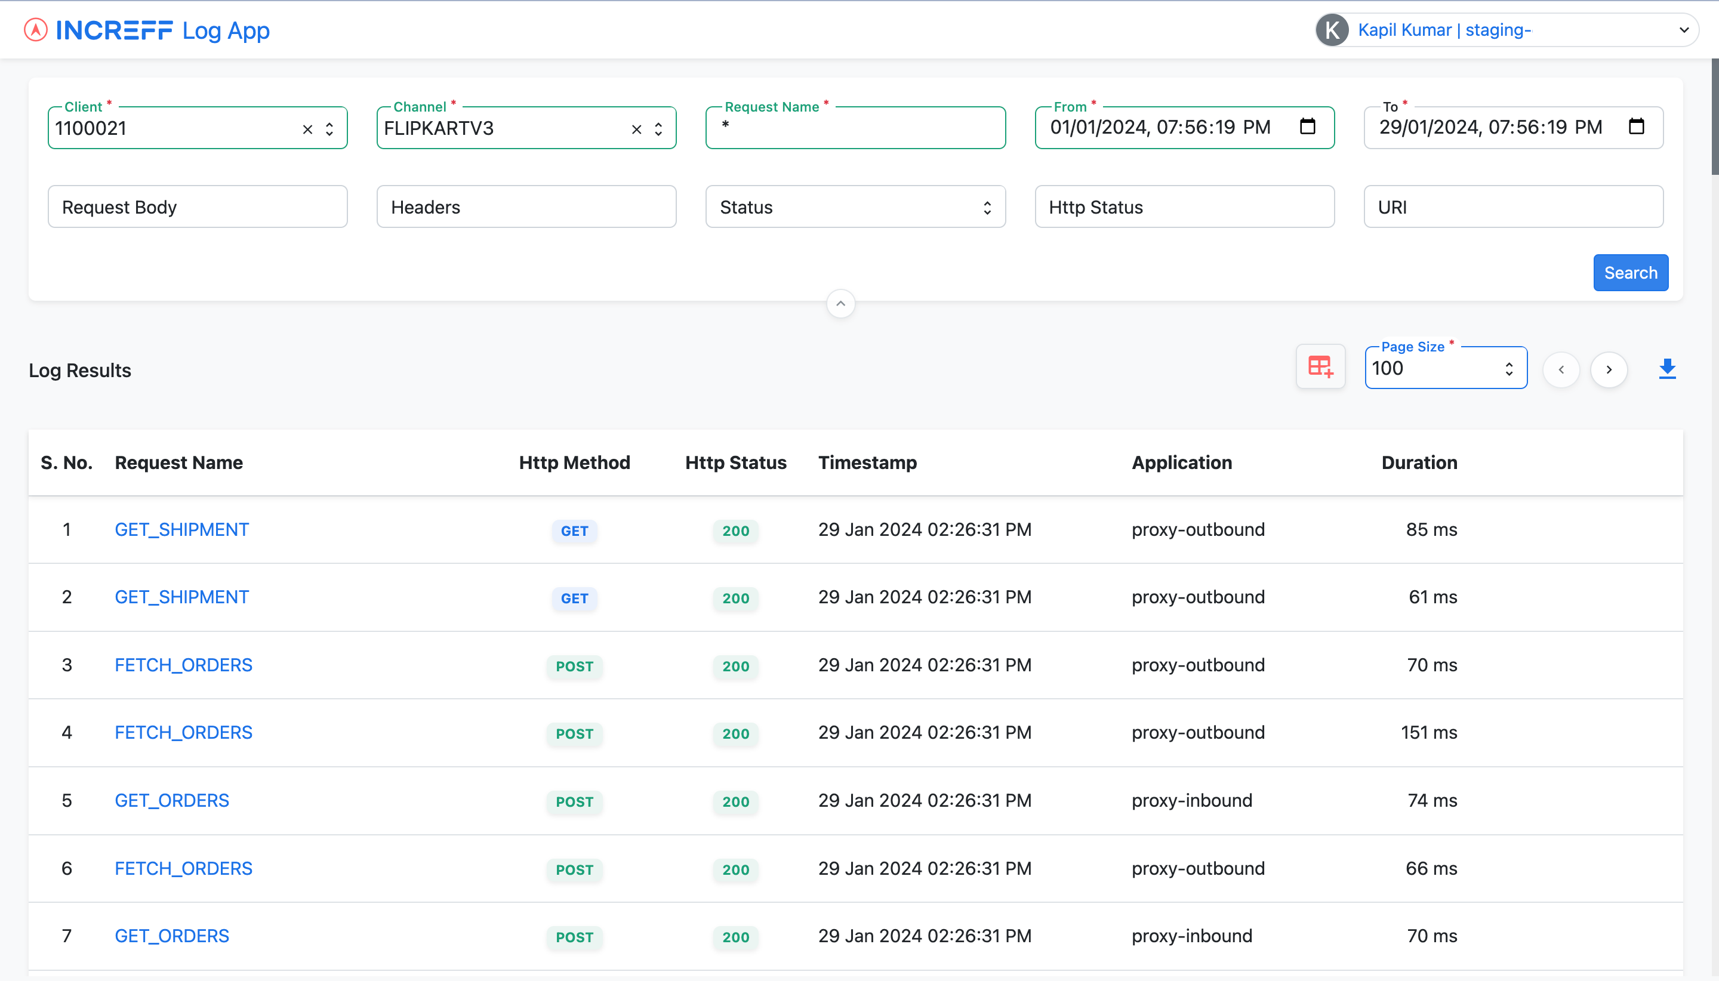Viewport: 1719px width, 981px height.
Task: Click the 200 status badge in row 4
Action: pyautogui.click(x=735, y=734)
